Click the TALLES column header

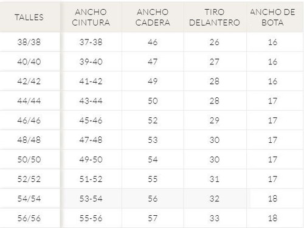[29, 17]
